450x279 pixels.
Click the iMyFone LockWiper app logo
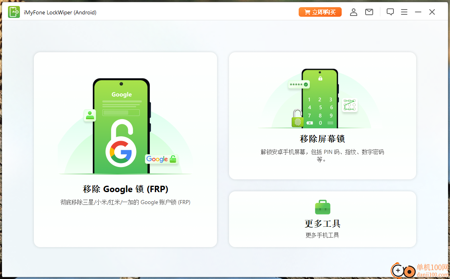(x=14, y=12)
